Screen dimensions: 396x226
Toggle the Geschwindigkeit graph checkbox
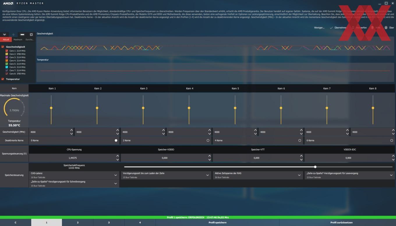pyautogui.click(x=3, y=47)
